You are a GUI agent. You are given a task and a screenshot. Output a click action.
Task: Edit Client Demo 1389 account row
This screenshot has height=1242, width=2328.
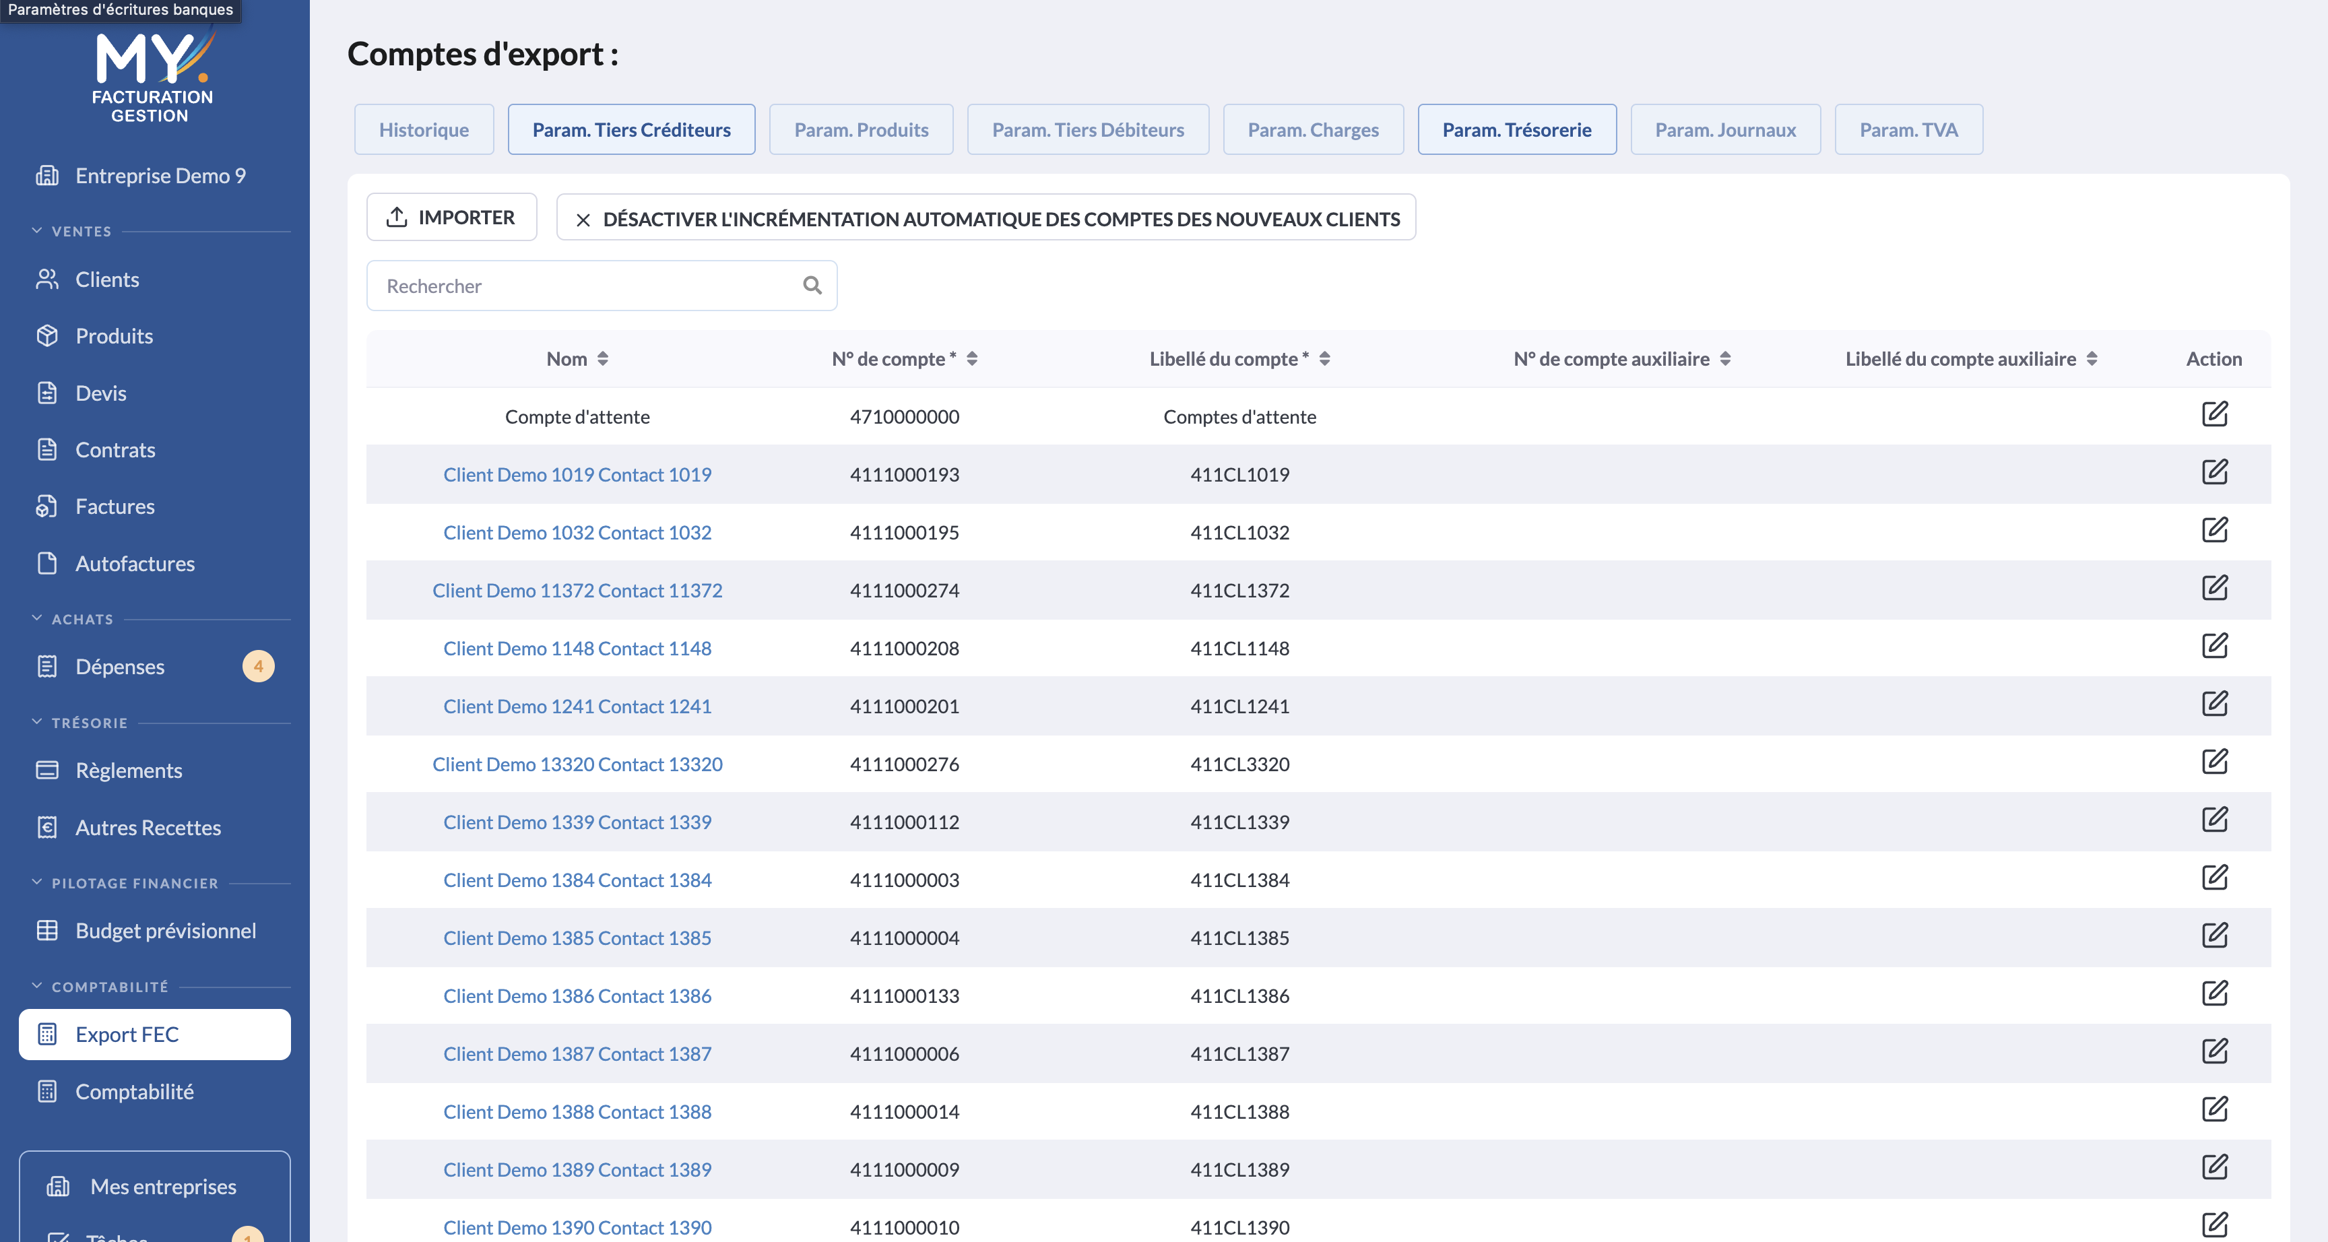coord(2214,1166)
